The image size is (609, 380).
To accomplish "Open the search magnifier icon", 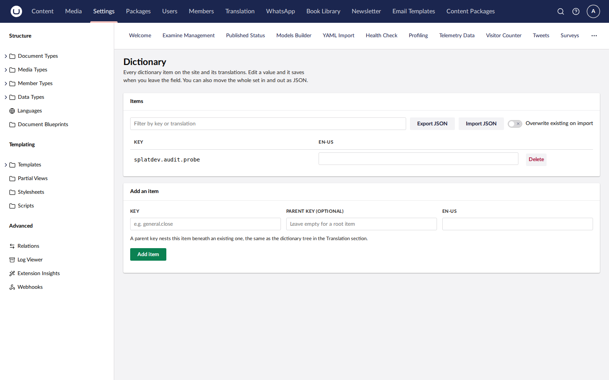I will tap(561, 11).
